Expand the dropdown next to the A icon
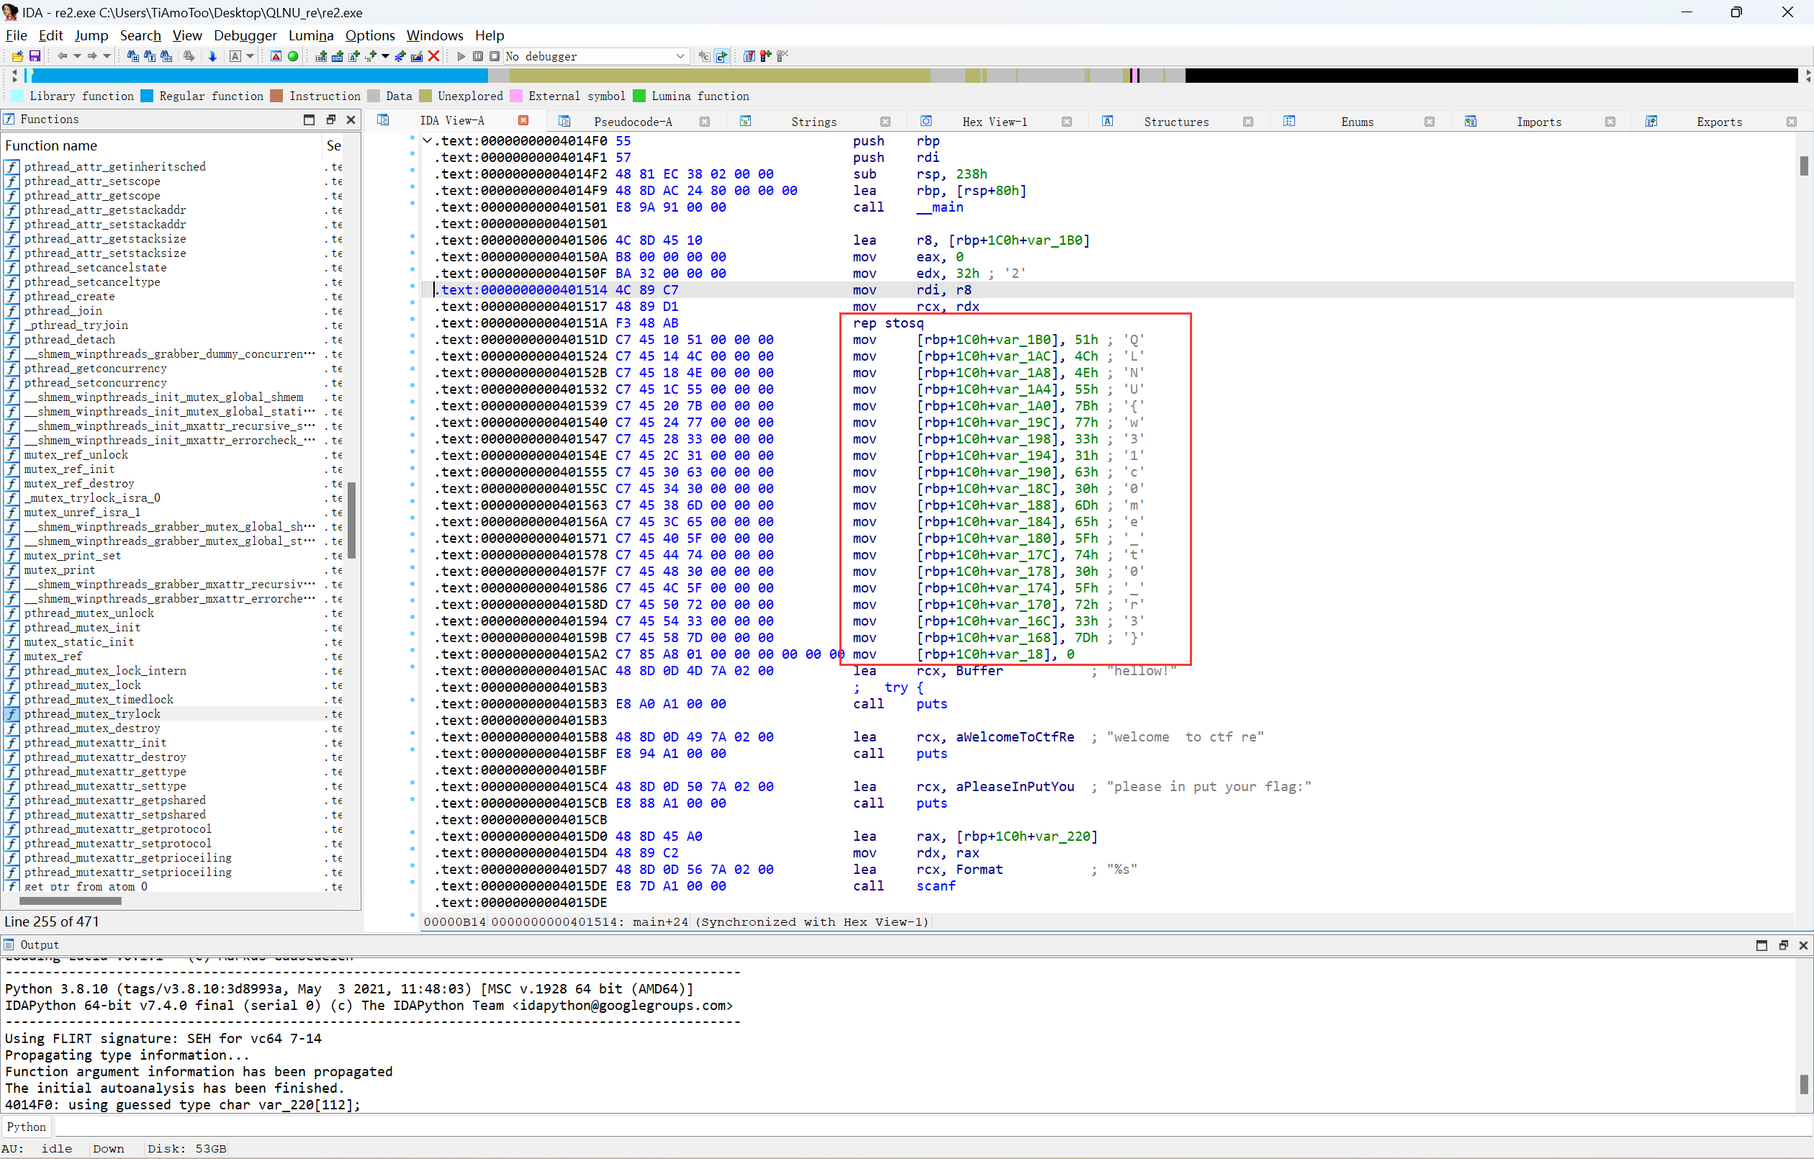Viewport: 1814px width, 1159px height. click(250, 57)
